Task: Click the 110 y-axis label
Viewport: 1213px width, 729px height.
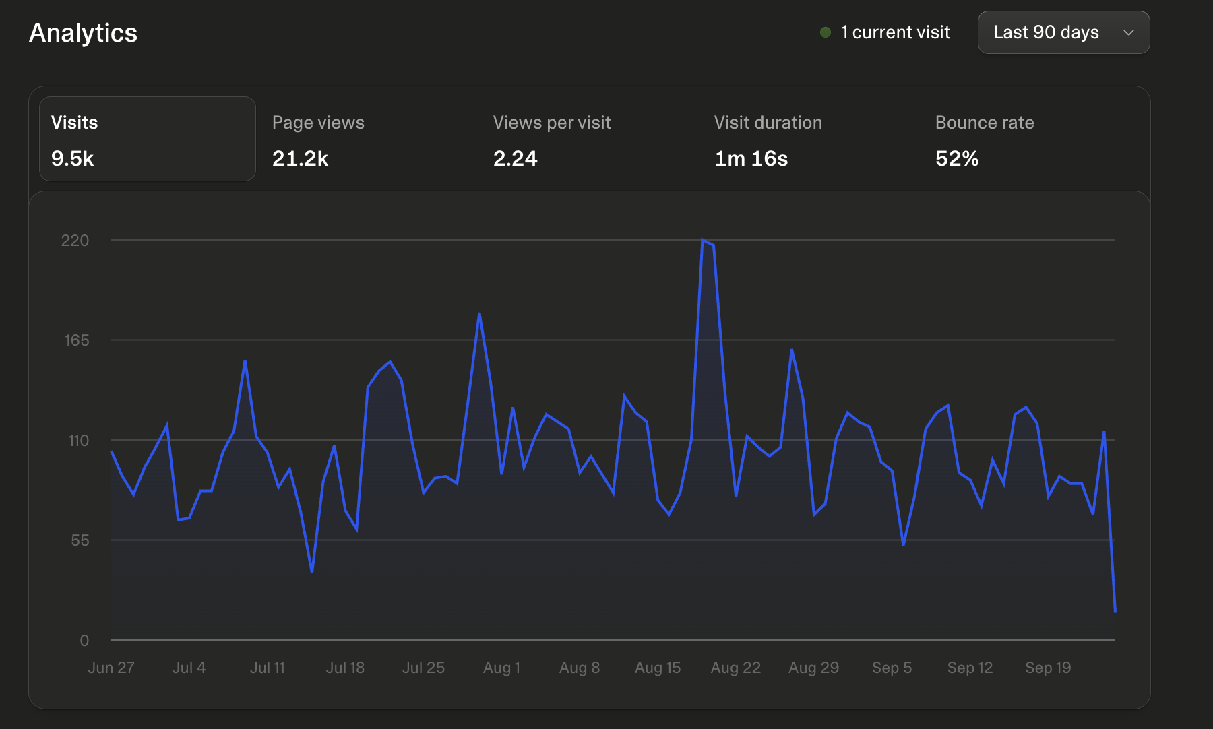Action: point(79,441)
